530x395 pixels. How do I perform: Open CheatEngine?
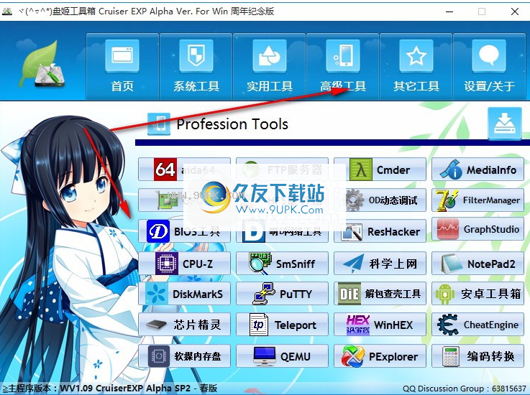(478, 325)
